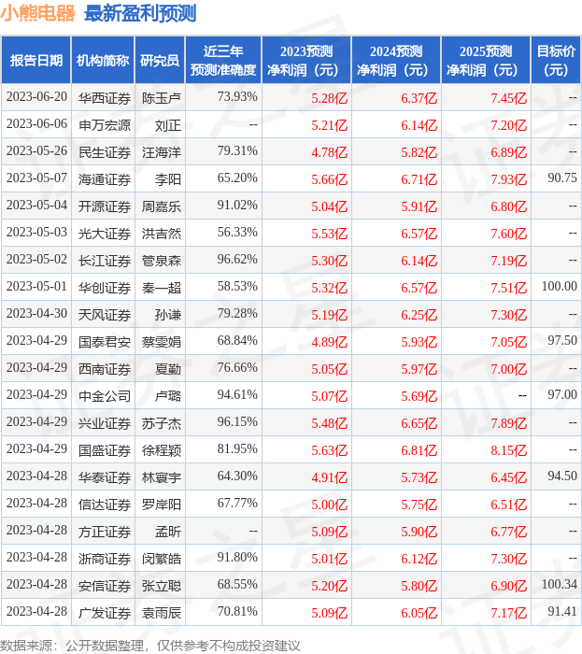The image size is (582, 654).
Task: Click accuracy value 91.02%
Action: click(x=237, y=206)
